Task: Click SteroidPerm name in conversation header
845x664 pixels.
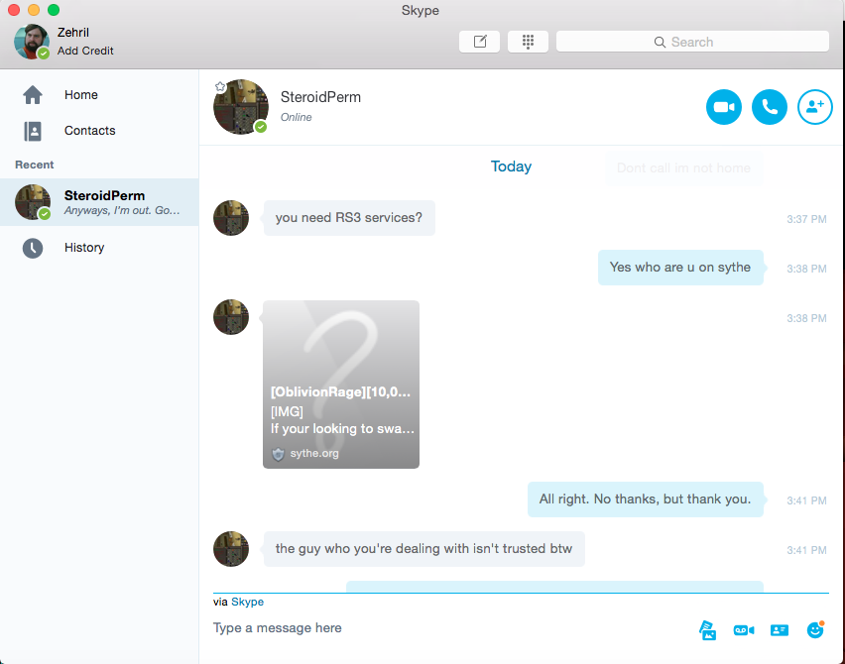Action: point(320,97)
